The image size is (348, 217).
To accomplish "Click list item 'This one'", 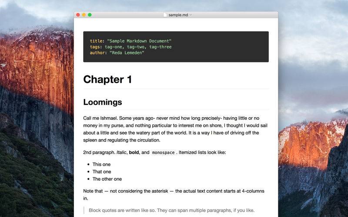I will pyautogui.click(x=101, y=164).
